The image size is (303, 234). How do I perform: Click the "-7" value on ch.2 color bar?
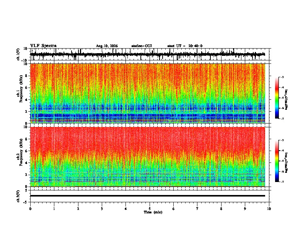click(282, 182)
